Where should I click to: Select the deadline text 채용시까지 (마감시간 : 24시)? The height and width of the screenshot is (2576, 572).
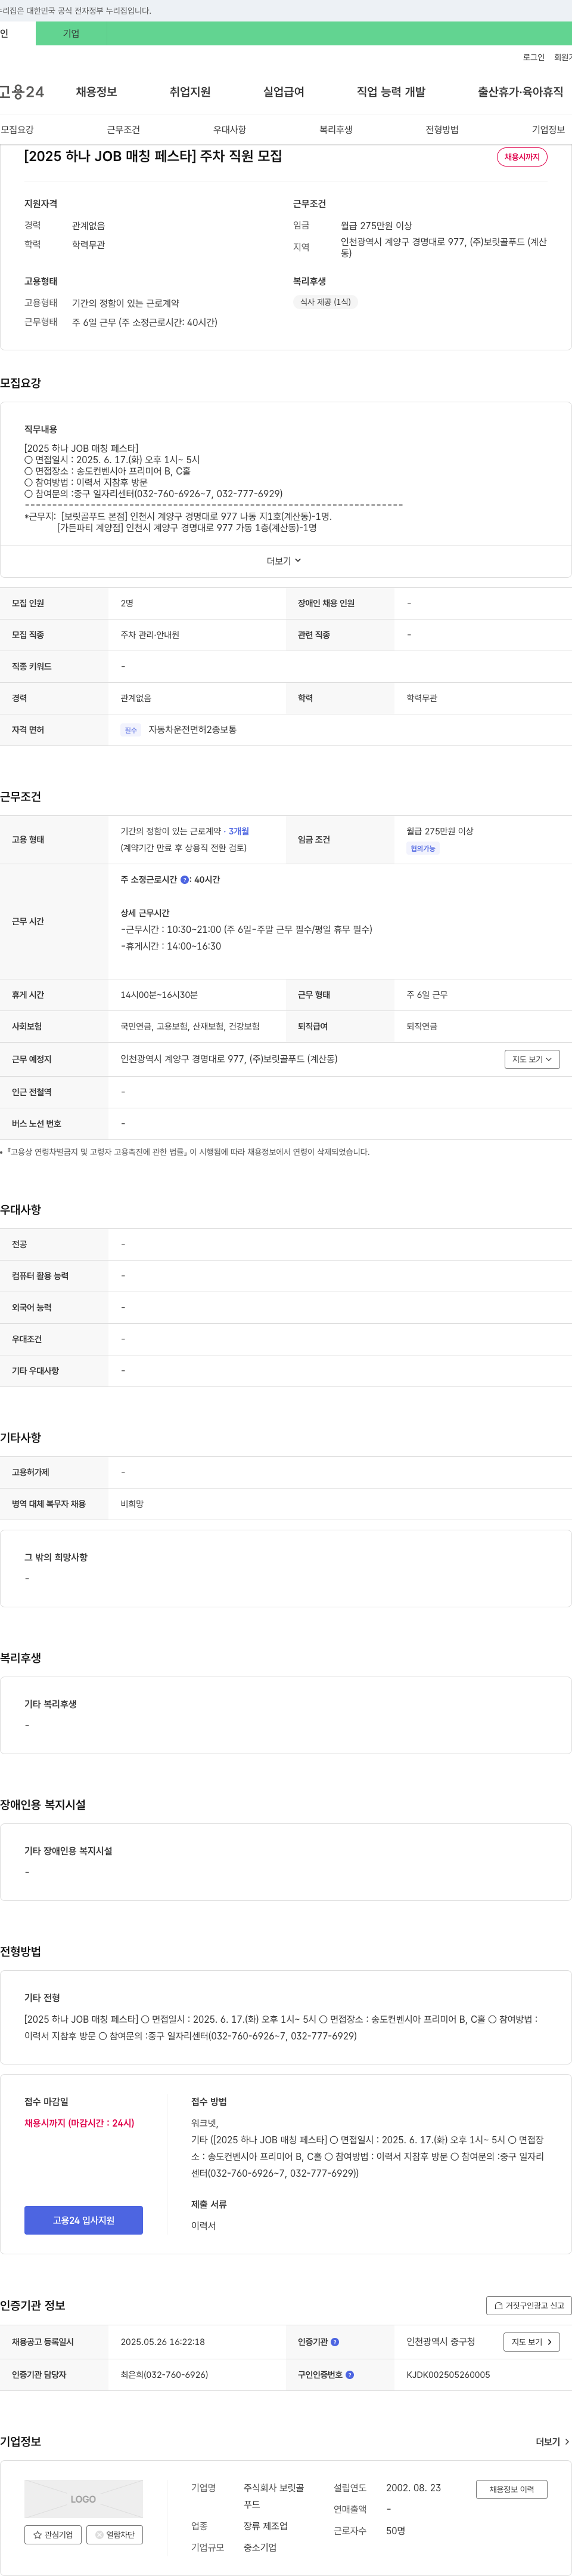tap(79, 2123)
